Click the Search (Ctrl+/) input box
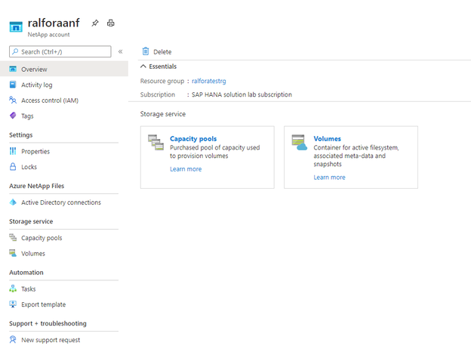The height and width of the screenshot is (352, 471). 60,51
